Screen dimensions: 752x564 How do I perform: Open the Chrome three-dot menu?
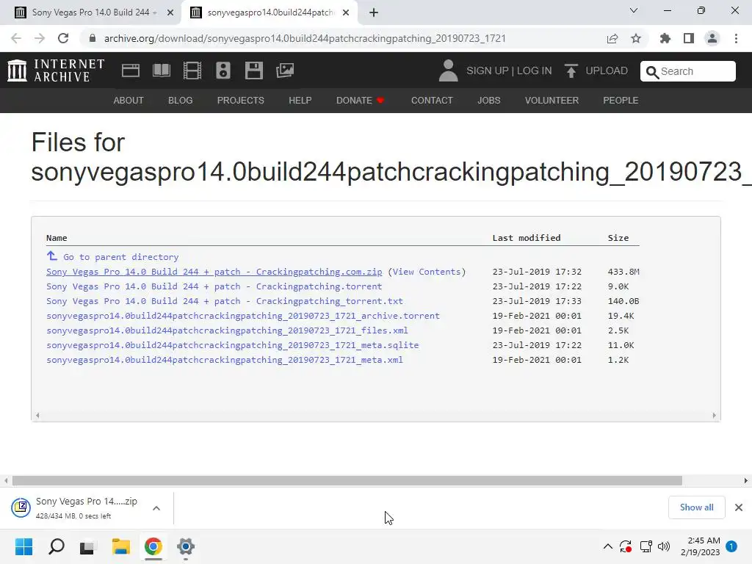coord(736,38)
